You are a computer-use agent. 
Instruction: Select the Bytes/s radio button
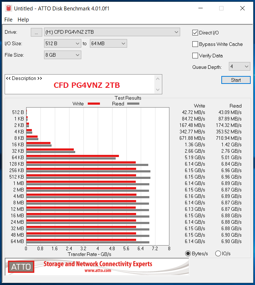pos(188,253)
